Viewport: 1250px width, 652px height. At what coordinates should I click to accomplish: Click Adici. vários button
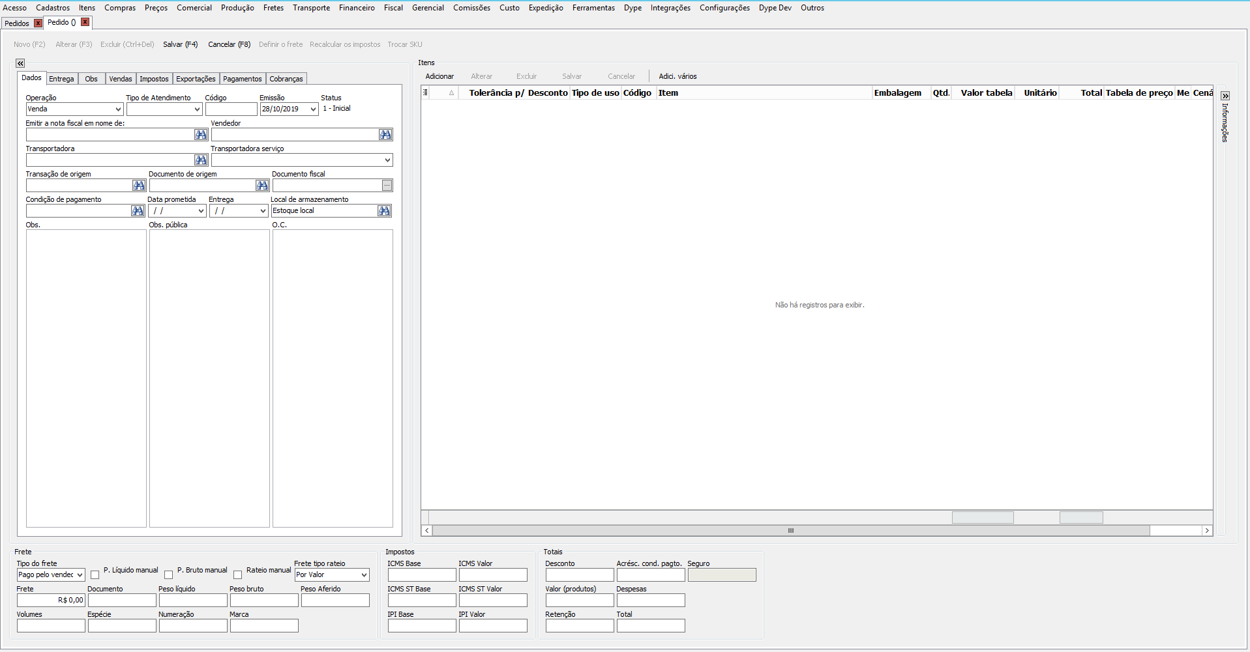click(x=677, y=76)
